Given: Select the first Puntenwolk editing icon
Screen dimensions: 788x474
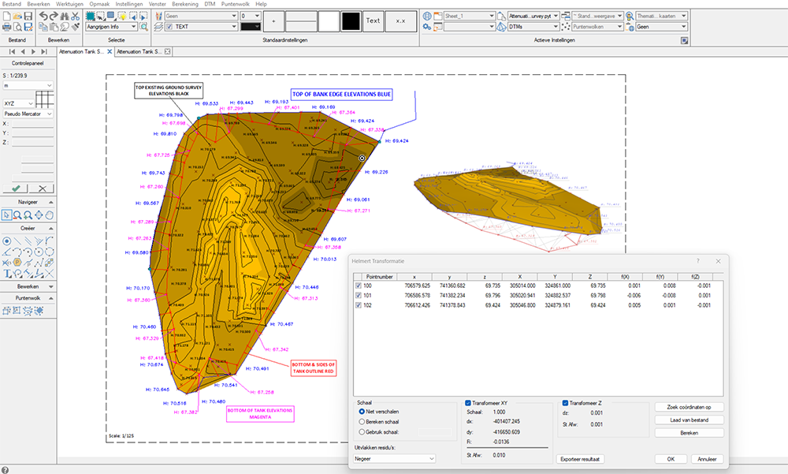Looking at the screenshot, I should coord(6,311).
